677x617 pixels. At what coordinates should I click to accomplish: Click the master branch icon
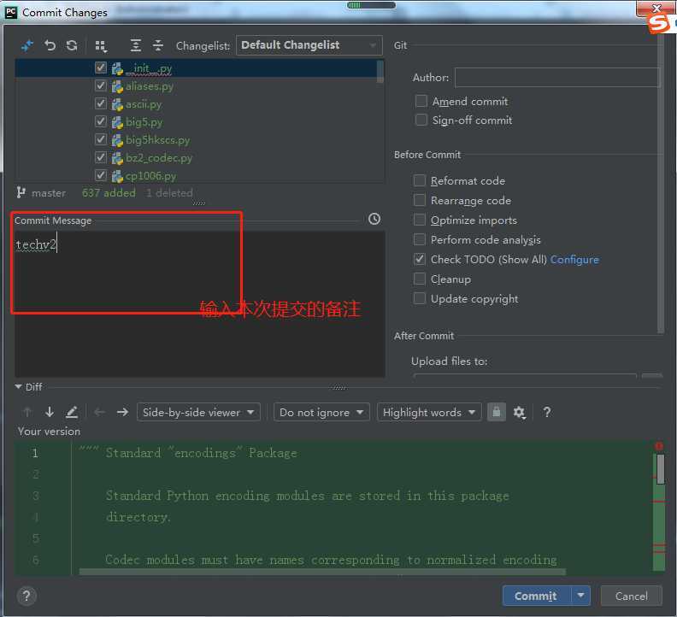coord(21,192)
